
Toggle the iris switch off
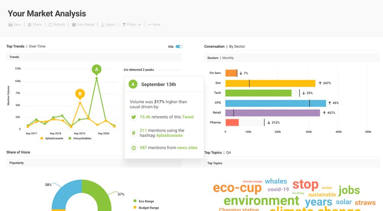coord(179,47)
